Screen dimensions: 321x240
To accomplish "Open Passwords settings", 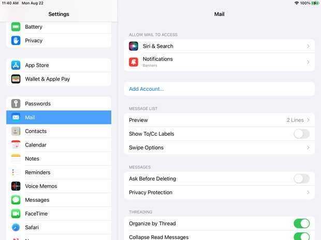I will click(59, 103).
